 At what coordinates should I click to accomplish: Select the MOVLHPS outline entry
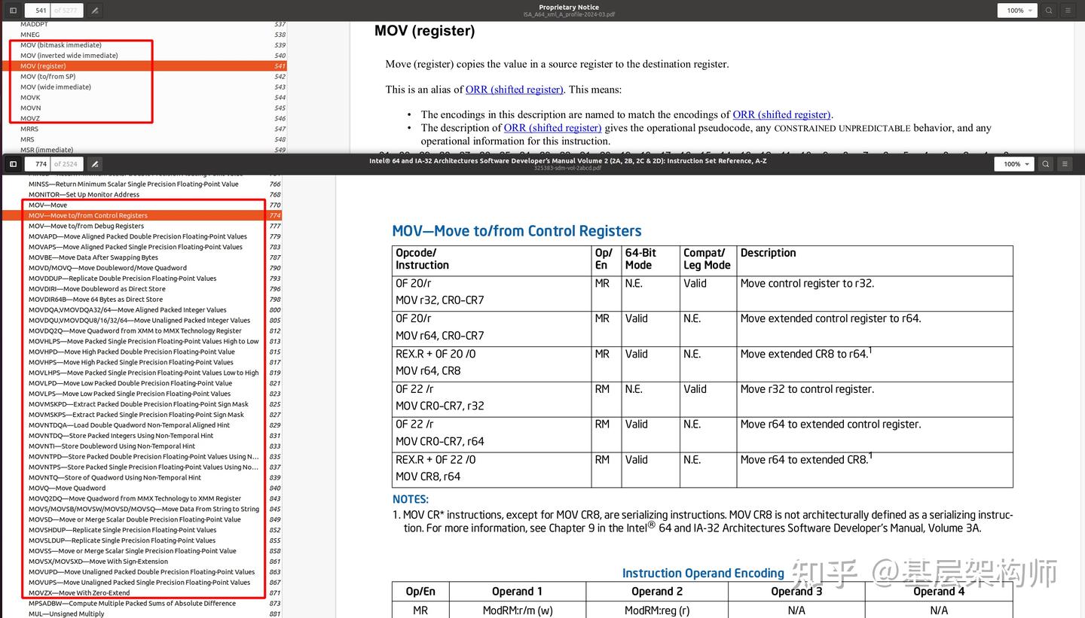pos(142,373)
